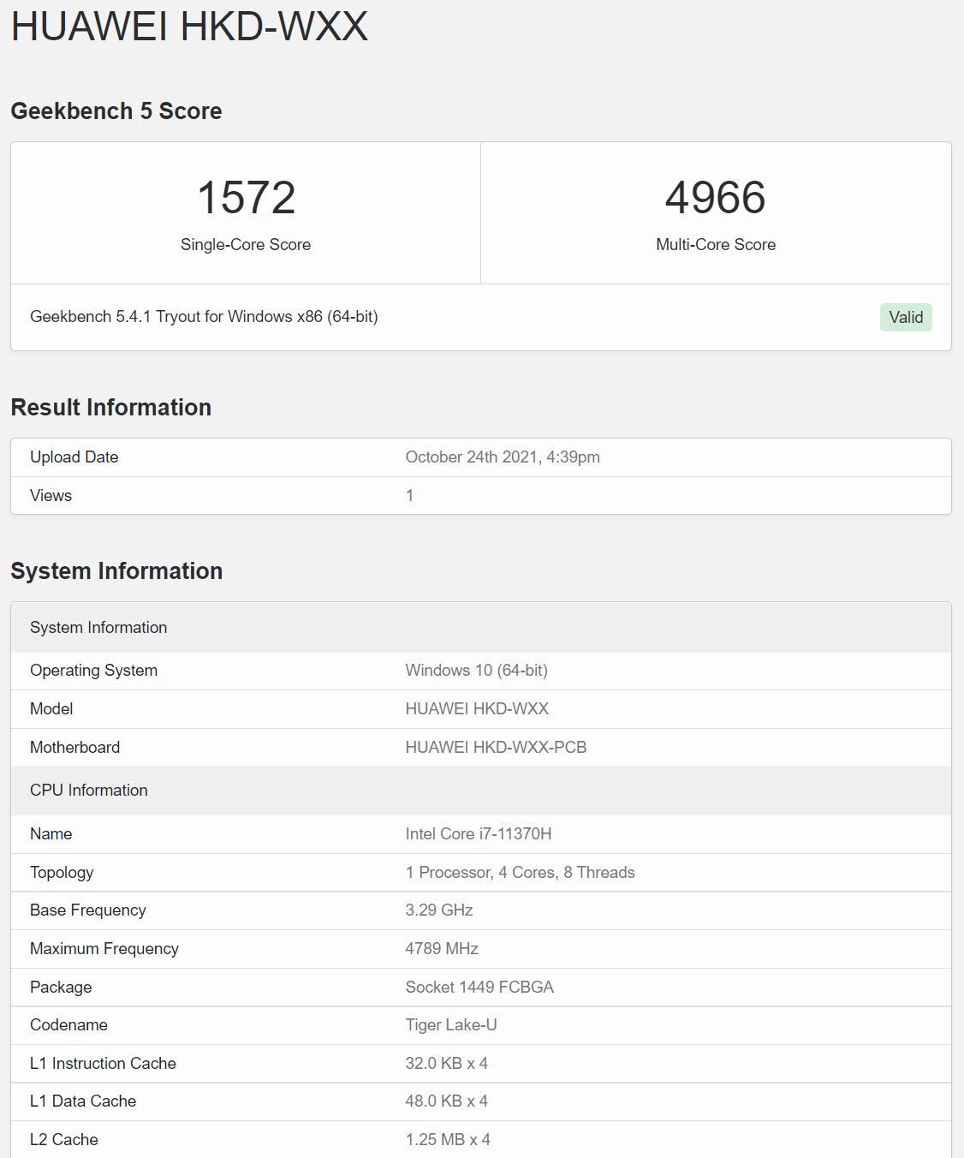964x1158 pixels.
Task: Click the Topology label
Action: tap(62, 873)
